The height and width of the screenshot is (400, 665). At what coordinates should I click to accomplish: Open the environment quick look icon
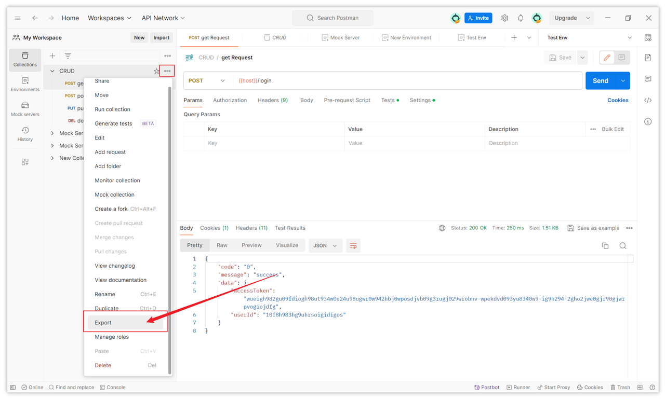648,37
